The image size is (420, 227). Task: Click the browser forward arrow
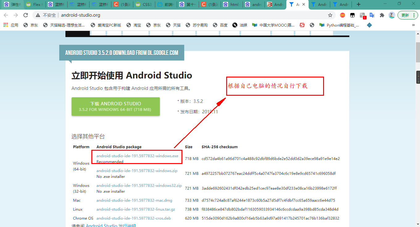click(x=16, y=15)
